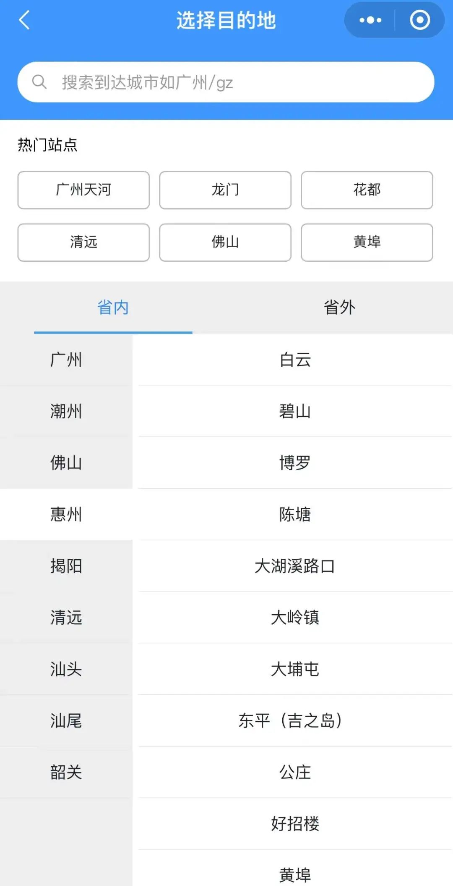Open the three-dot more menu
Screen dimensions: 453x886
pos(370,20)
